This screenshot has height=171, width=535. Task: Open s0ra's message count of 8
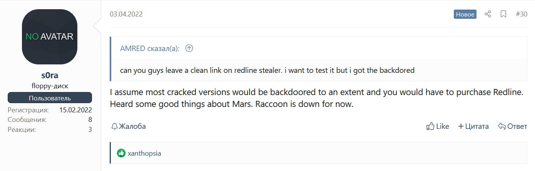click(90, 120)
